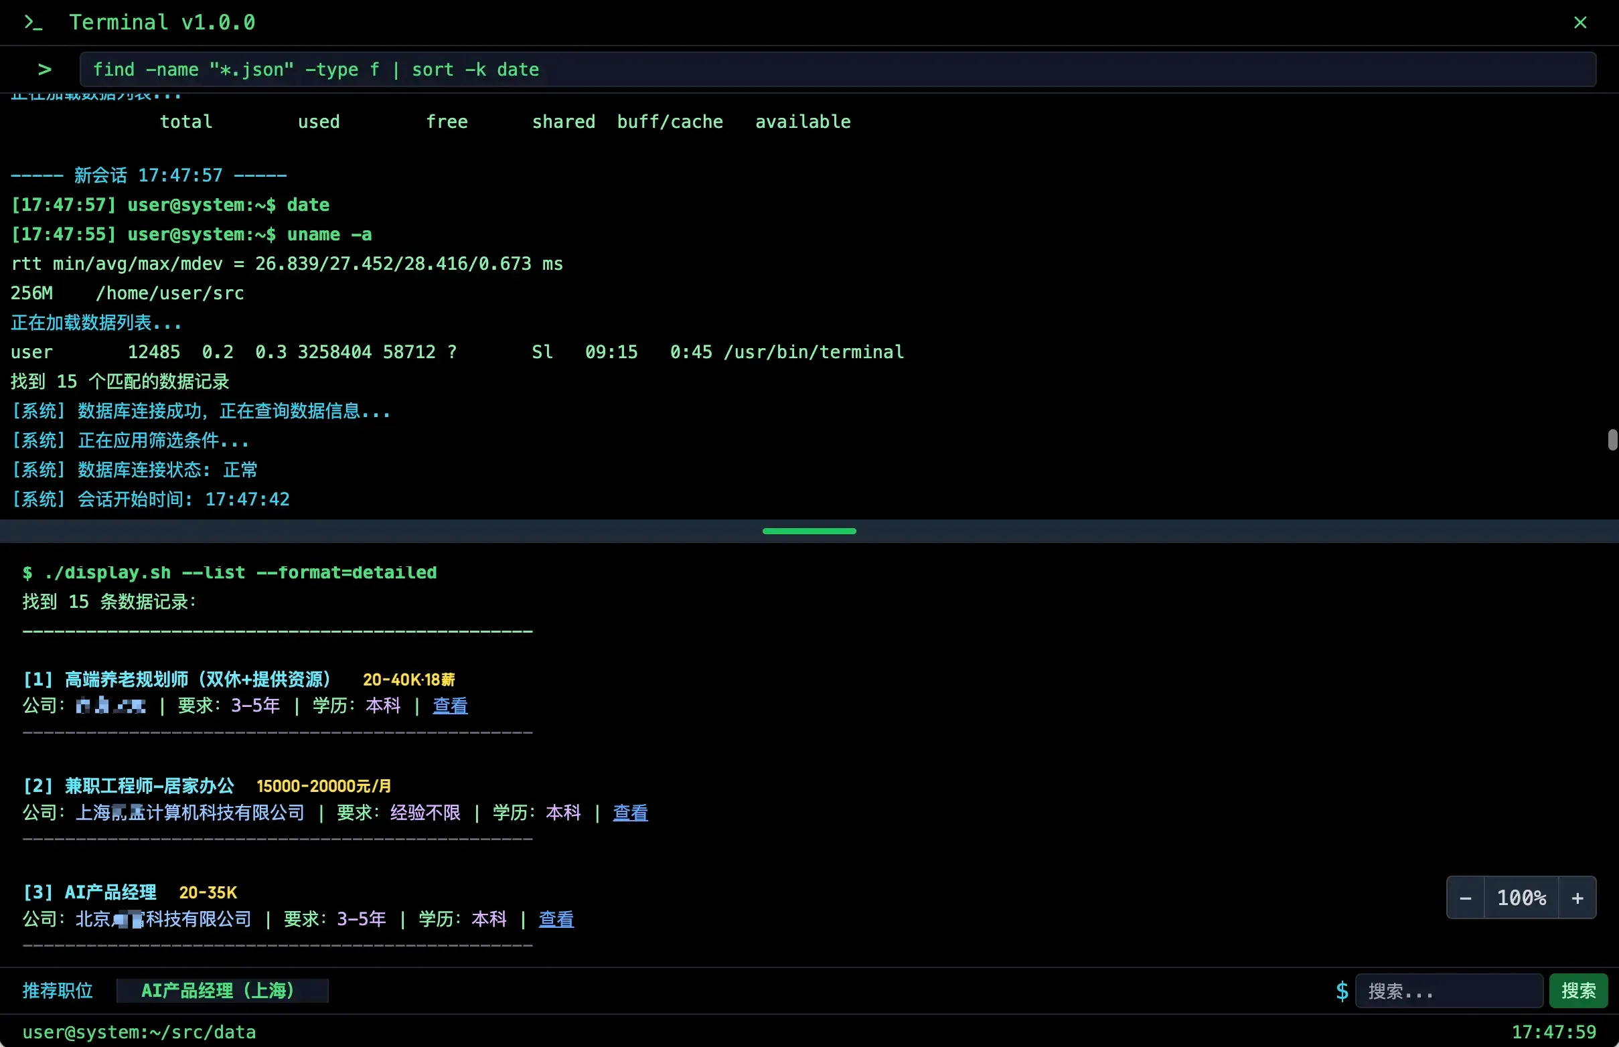Open 查看 link for 高端养老规划师 job
Screen dimensions: 1619x1047
(449, 706)
